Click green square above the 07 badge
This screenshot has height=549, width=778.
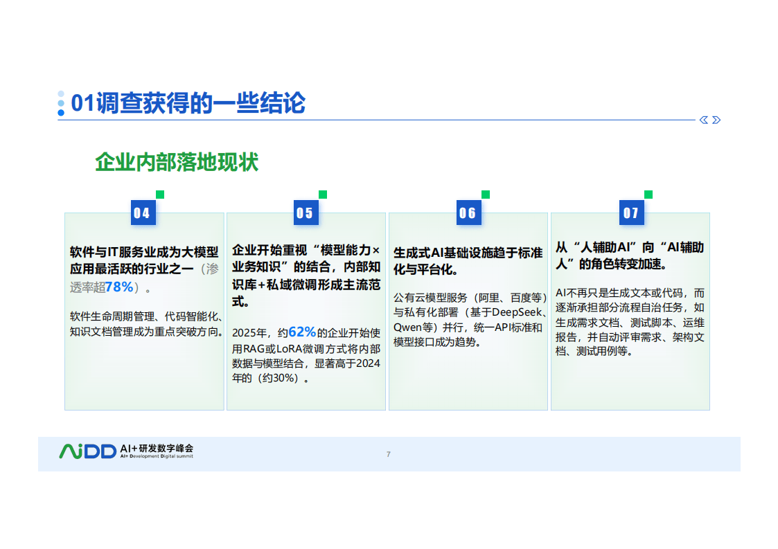(648, 195)
